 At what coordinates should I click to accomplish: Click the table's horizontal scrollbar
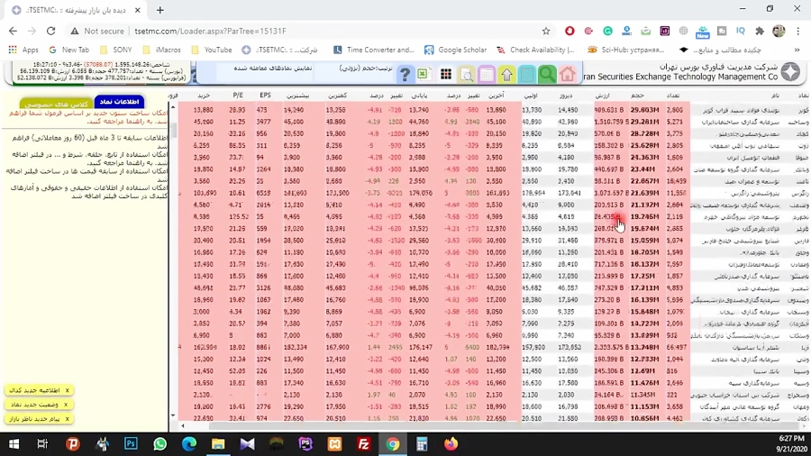pyautogui.click(x=451, y=425)
